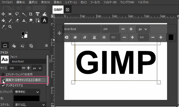The height and width of the screenshot is (107, 179).
Task: Toggle アンチエイリアス checkbox
Action: click(3, 86)
